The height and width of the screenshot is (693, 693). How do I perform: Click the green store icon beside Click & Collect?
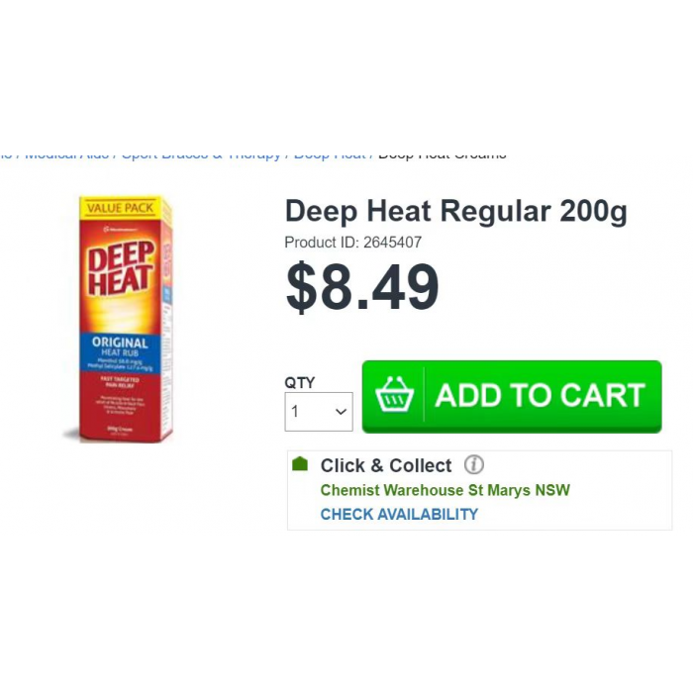click(x=300, y=463)
